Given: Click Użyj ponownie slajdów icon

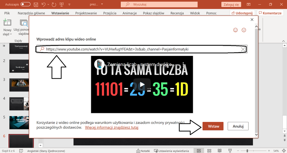Looking at the screenshot, I should 24,23.
